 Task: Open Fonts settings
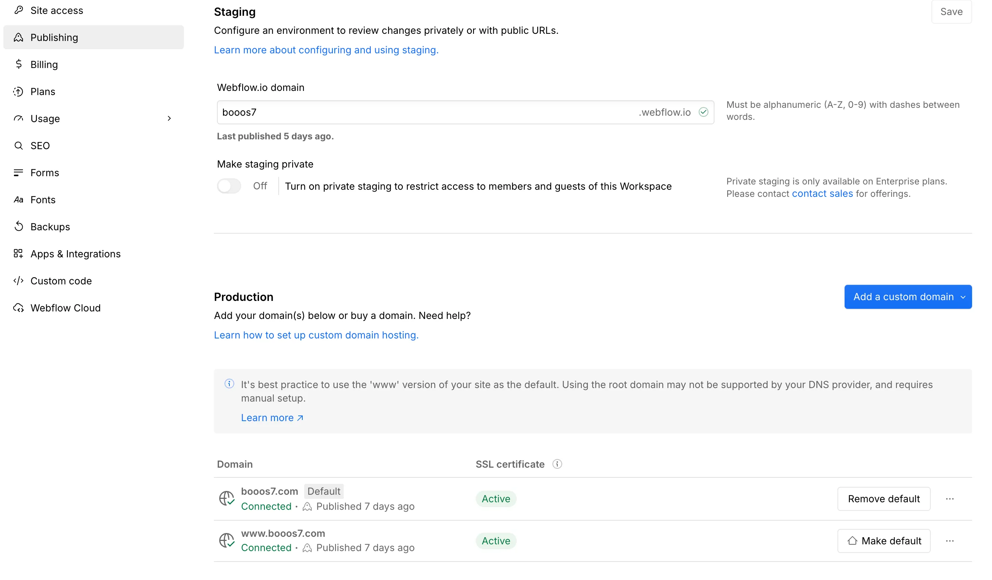pos(94,200)
